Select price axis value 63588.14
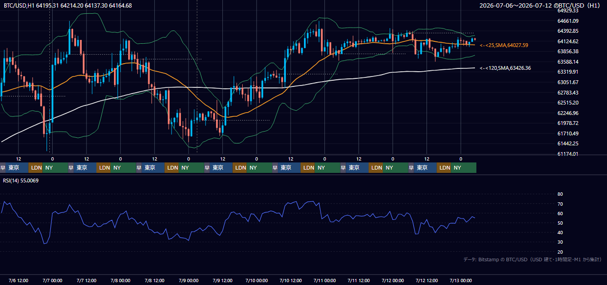 point(568,62)
